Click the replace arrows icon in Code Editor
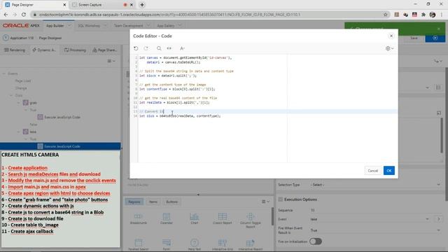This screenshot has width=448, height=252. [x=169, y=48]
